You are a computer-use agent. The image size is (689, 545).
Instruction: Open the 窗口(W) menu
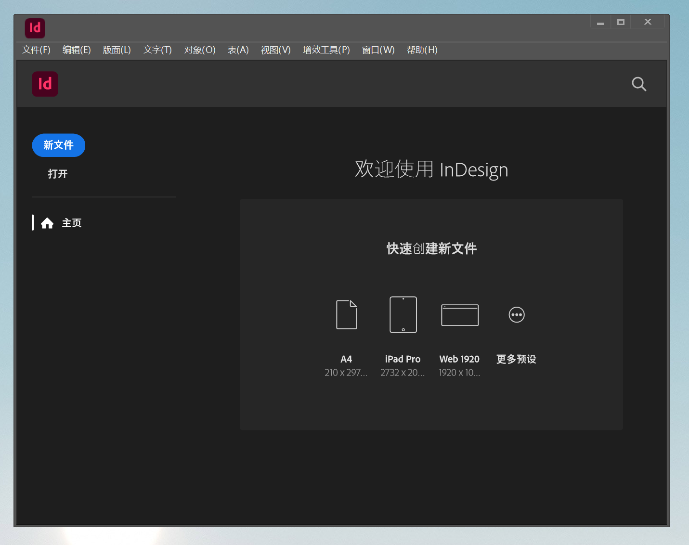click(x=378, y=50)
